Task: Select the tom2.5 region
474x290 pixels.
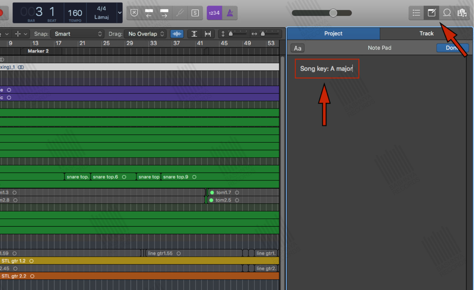Action: [243, 200]
